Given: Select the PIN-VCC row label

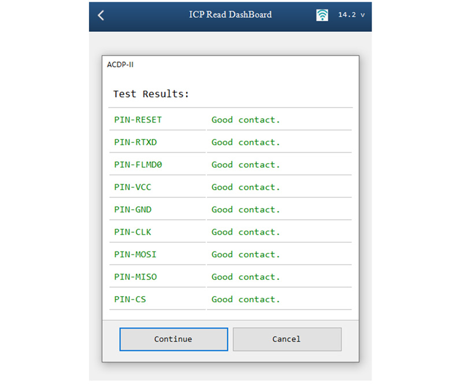Looking at the screenshot, I should click(133, 187).
